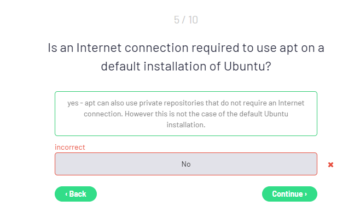Viewport: 360px width, 218px height.
Task: Click the 'private repositories' explanation line
Action: point(185,103)
